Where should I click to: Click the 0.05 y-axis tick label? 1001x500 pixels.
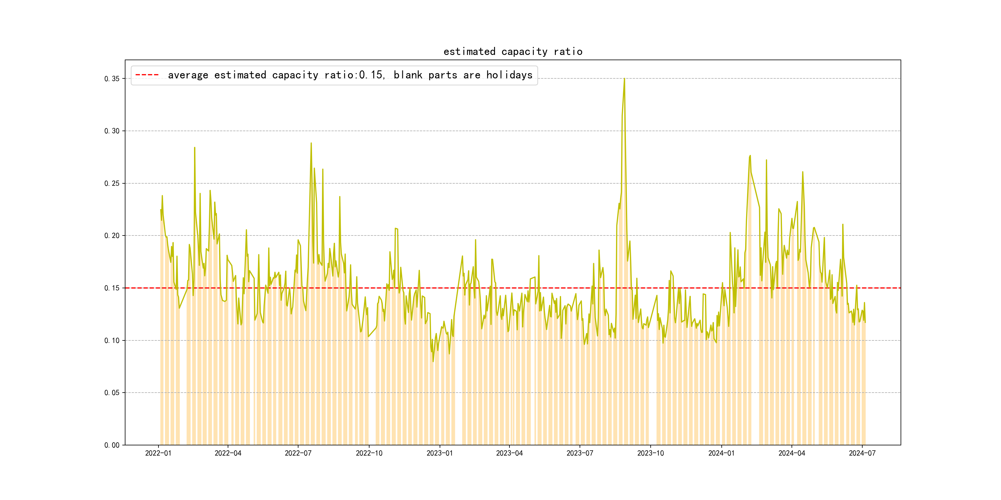(x=112, y=393)
